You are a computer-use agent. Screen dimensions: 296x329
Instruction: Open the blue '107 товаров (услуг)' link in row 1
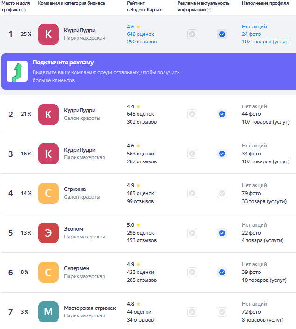266,42
